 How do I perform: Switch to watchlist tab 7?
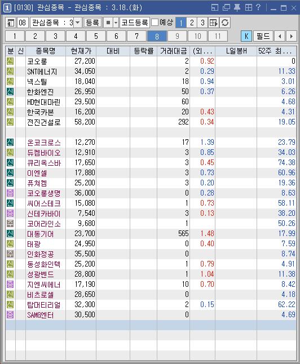click(x=136, y=36)
